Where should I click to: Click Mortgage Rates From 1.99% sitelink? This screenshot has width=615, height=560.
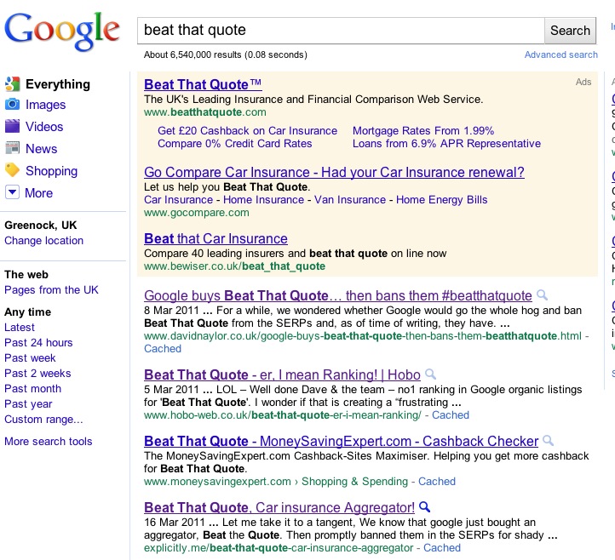pyautogui.click(x=423, y=130)
